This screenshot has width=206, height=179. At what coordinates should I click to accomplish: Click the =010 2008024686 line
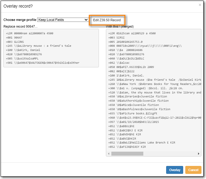[125, 50]
